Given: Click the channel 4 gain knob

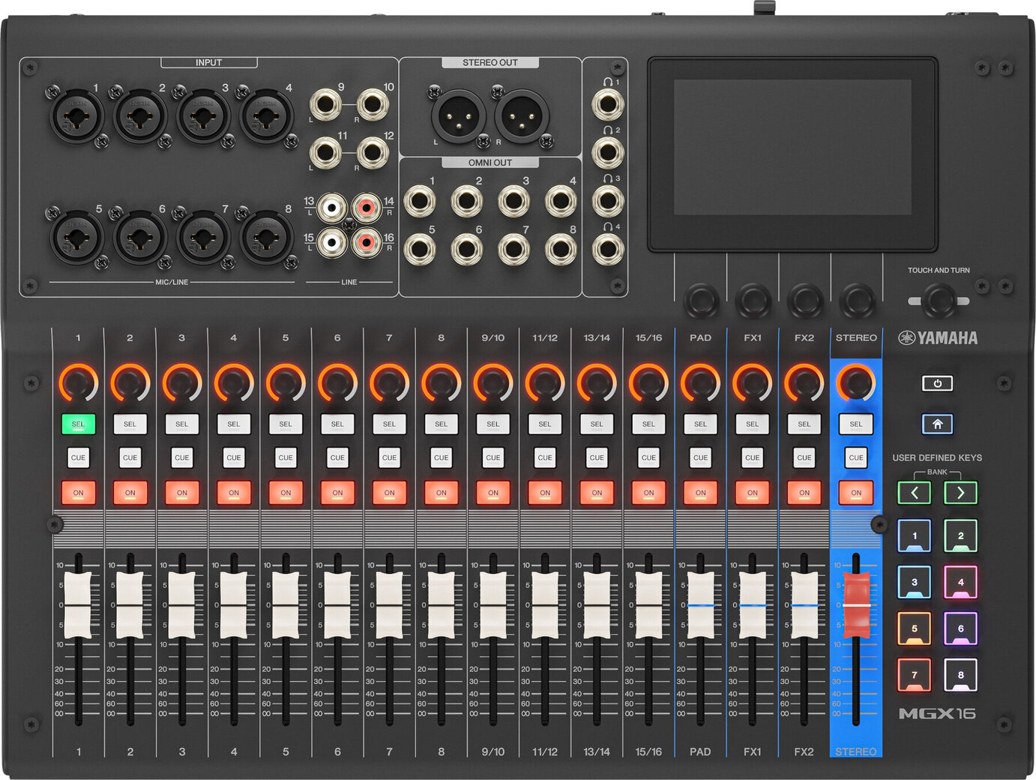Looking at the screenshot, I should point(233,383).
